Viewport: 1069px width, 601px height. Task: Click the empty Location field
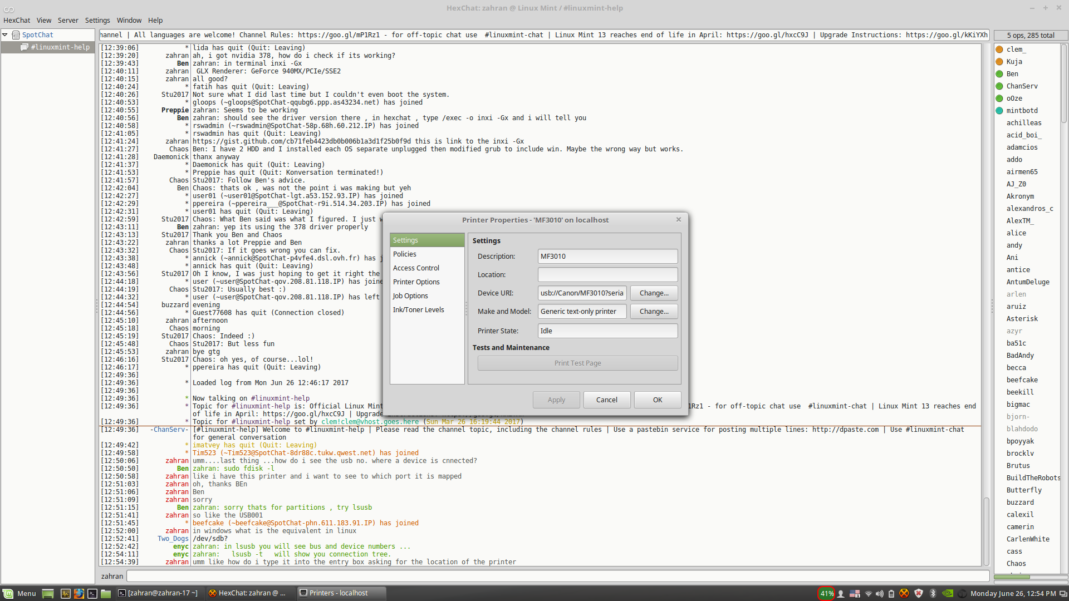coord(607,275)
